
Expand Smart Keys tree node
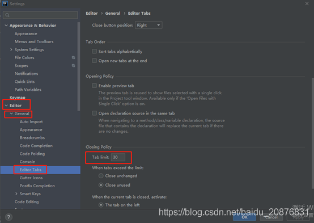[16, 193]
